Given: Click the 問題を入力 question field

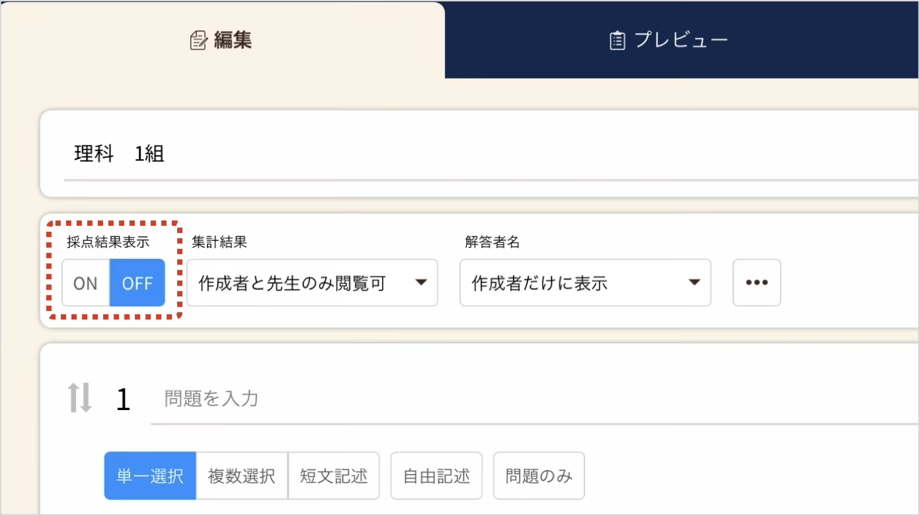Looking at the screenshot, I should pos(534,399).
